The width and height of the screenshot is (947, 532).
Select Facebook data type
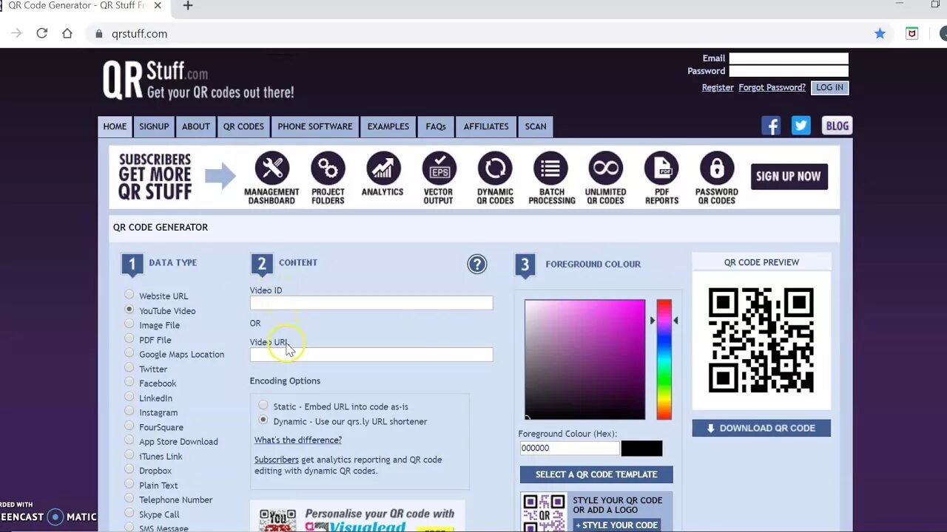[x=129, y=382]
